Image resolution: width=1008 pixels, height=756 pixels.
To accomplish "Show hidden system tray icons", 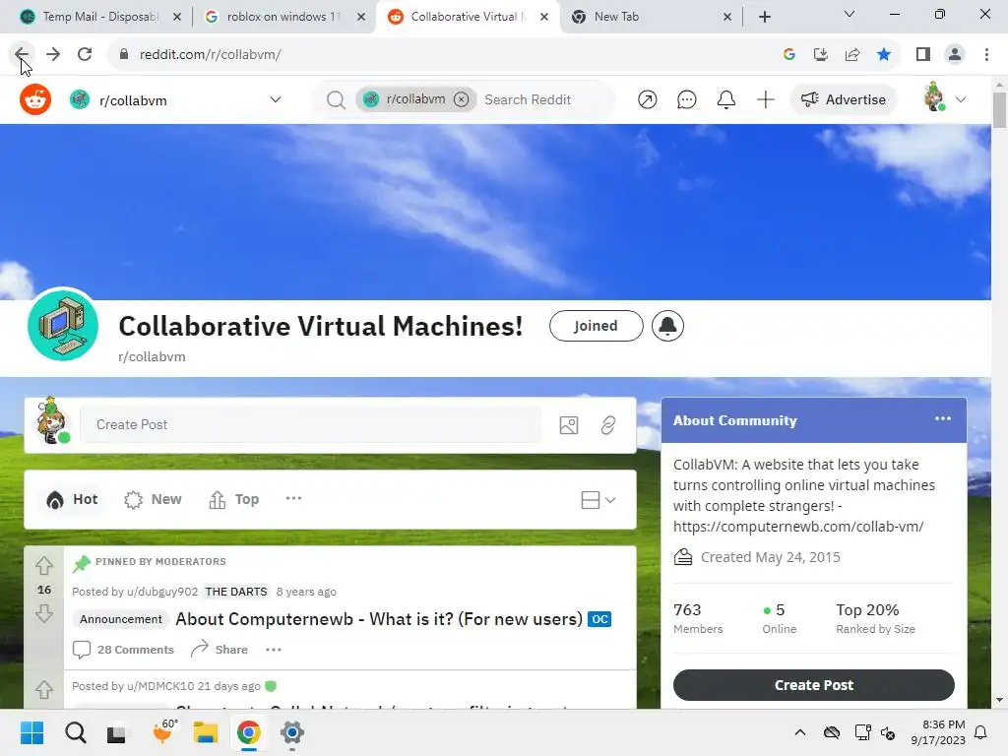I will pos(799,732).
